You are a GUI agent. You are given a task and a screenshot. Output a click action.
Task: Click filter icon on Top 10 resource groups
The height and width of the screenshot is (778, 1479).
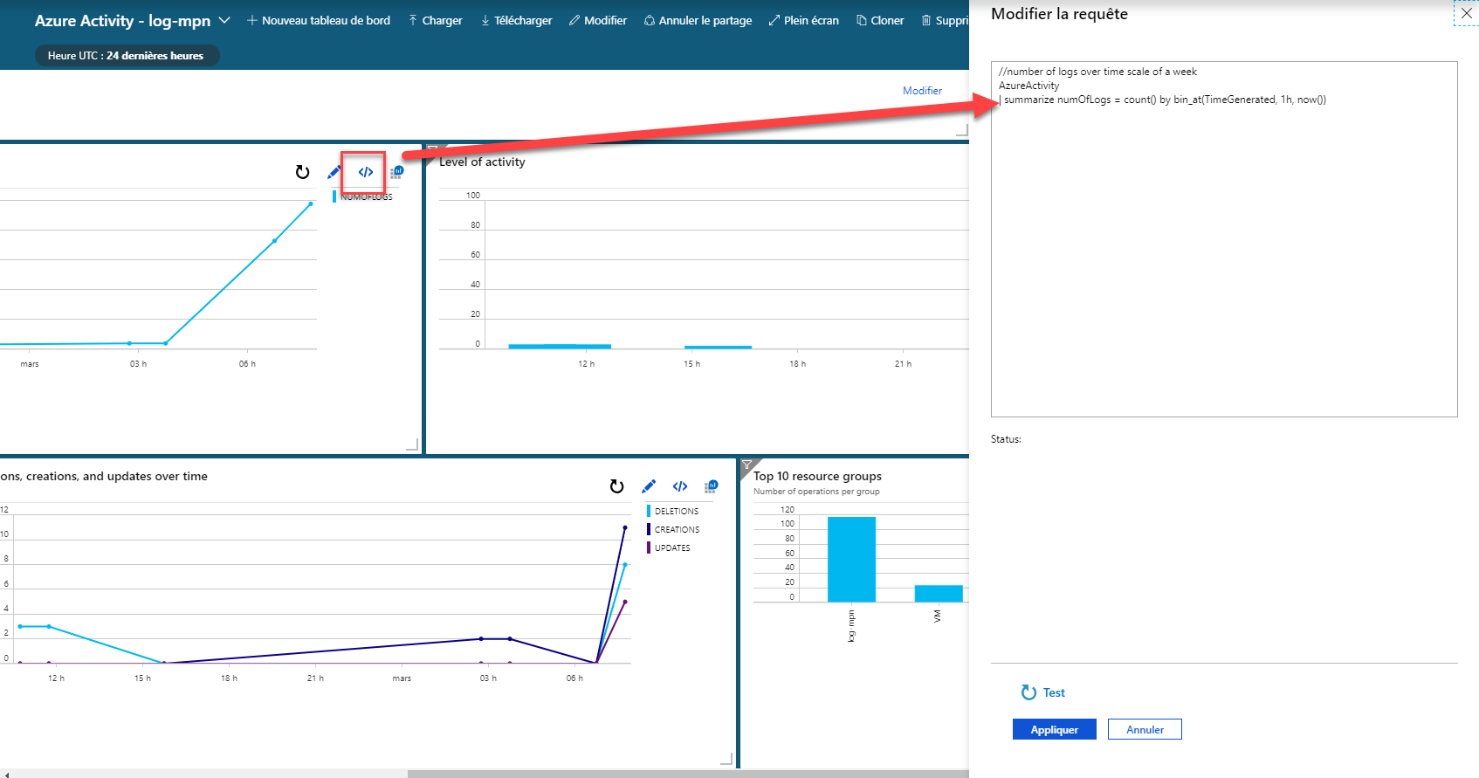coord(747,465)
